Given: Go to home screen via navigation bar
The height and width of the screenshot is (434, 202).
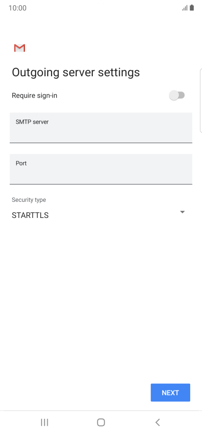Looking at the screenshot, I should 101,422.
